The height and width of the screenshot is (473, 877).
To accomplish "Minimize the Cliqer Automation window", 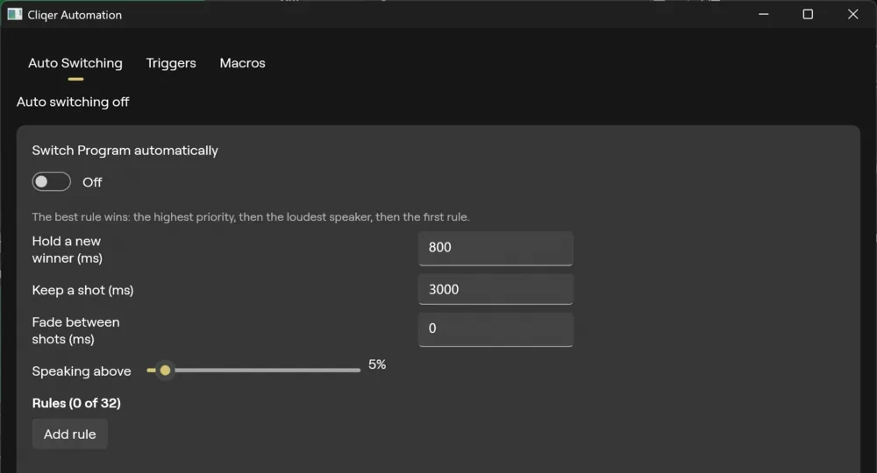I will tap(764, 14).
